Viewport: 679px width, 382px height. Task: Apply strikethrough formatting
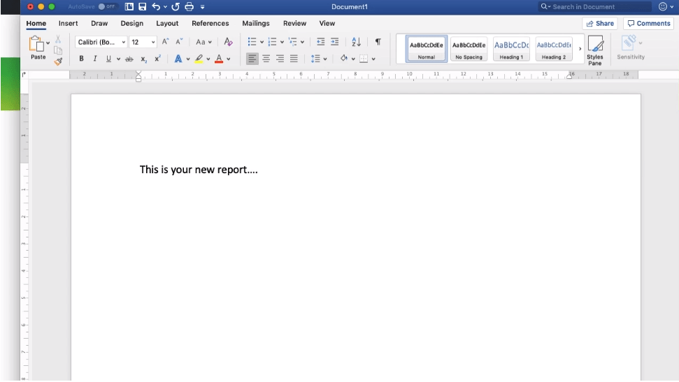129,59
